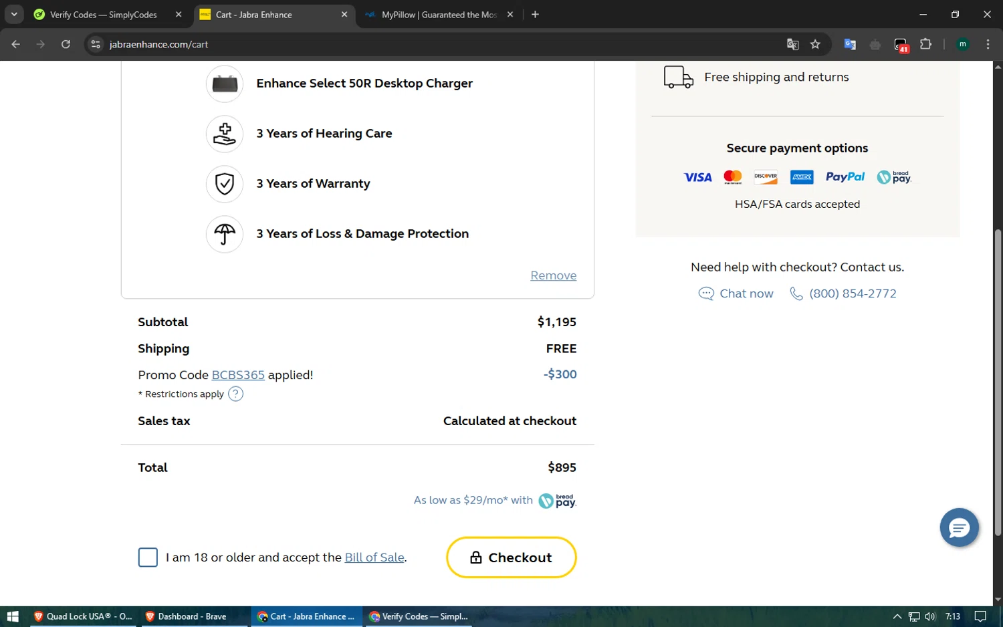This screenshot has height=627, width=1003.
Task: Click the Mastercard payment logo
Action: [x=733, y=177]
